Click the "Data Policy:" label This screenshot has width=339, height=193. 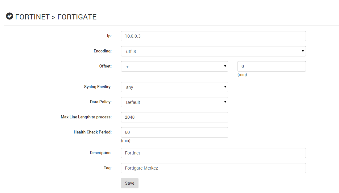(x=101, y=102)
